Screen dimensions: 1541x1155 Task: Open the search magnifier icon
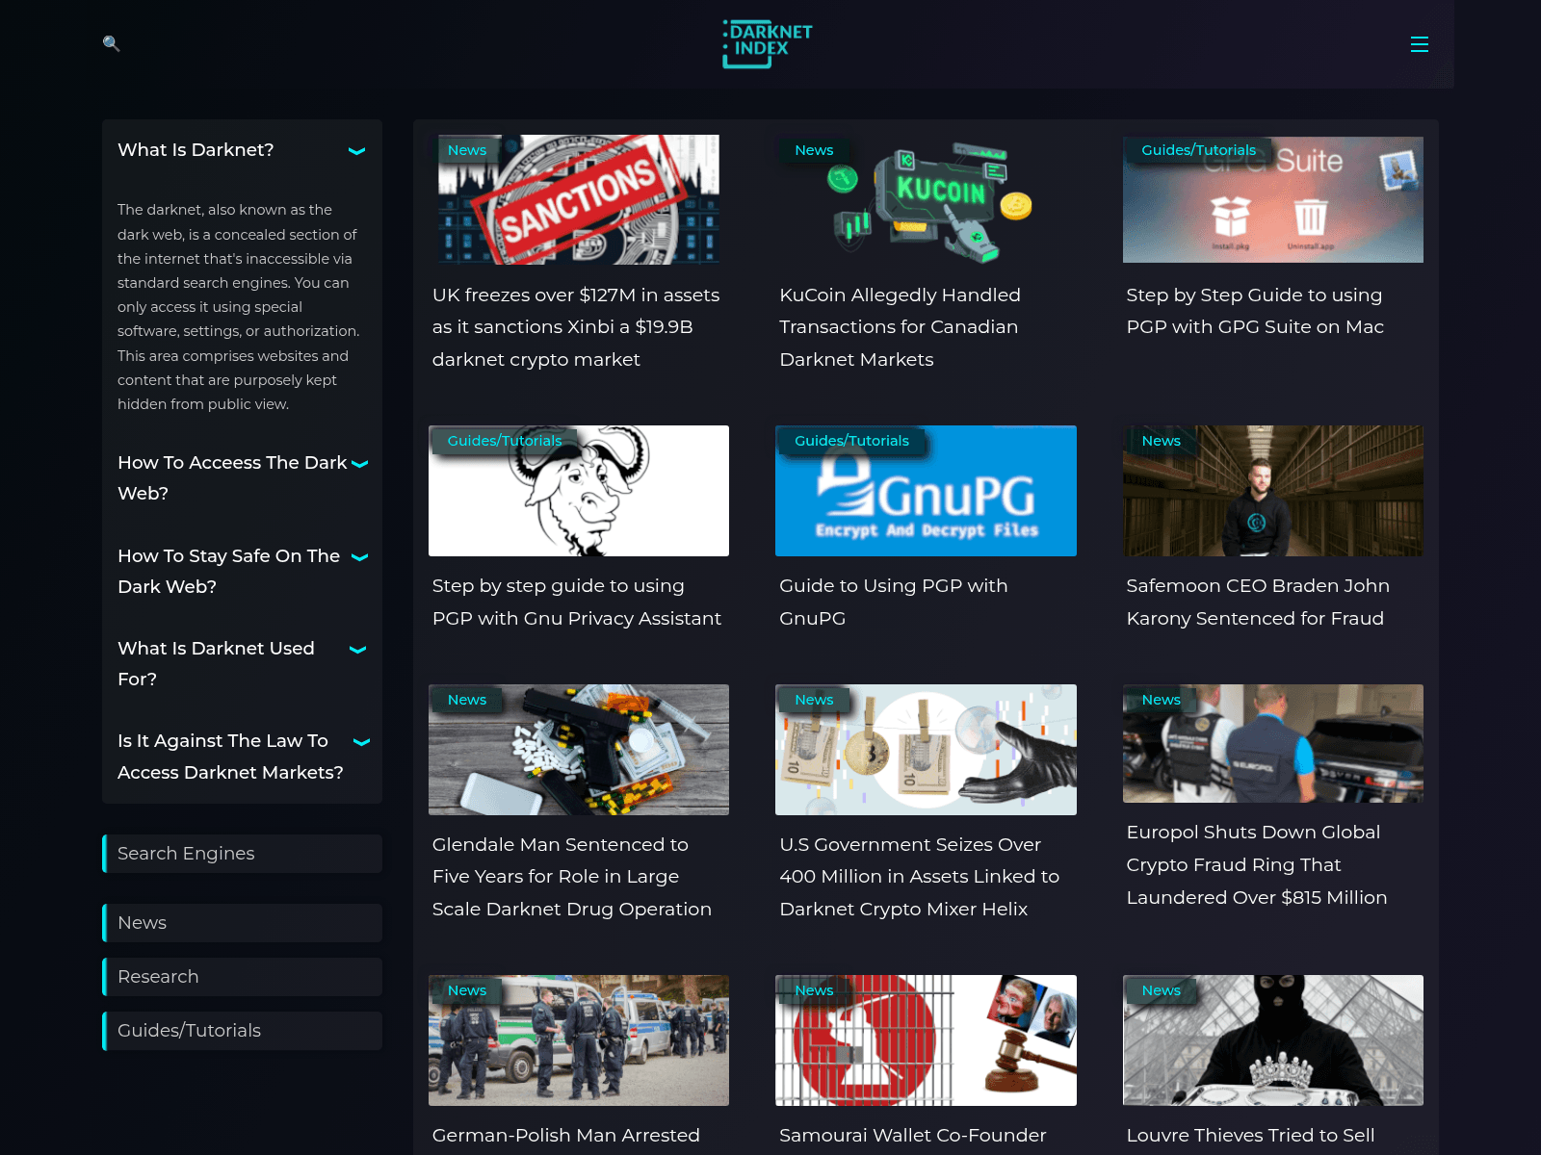point(111,43)
